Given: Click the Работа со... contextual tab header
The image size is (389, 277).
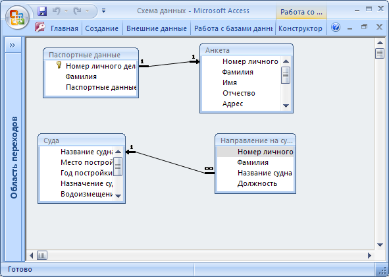Looking at the screenshot, I should 301,12.
